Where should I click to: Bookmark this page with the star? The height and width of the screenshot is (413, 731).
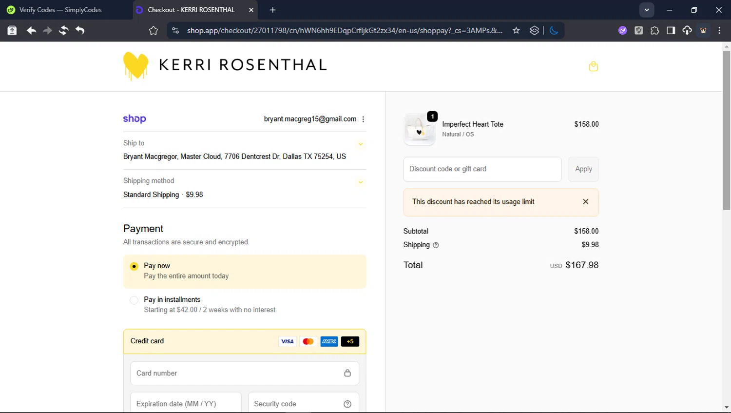(516, 31)
